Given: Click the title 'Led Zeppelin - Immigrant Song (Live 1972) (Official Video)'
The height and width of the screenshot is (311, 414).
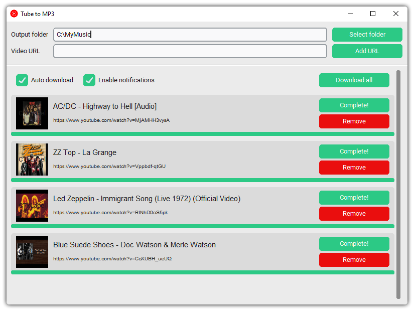Looking at the screenshot, I should click(x=147, y=199).
